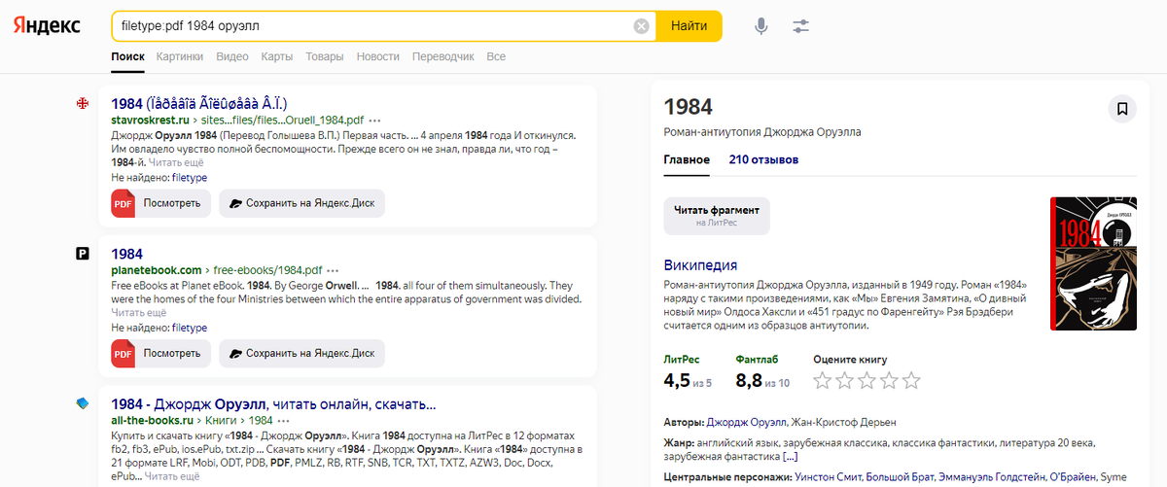Click the stavroskrest.ru favicon
Viewport: 1167px width, 487px height.
click(83, 103)
